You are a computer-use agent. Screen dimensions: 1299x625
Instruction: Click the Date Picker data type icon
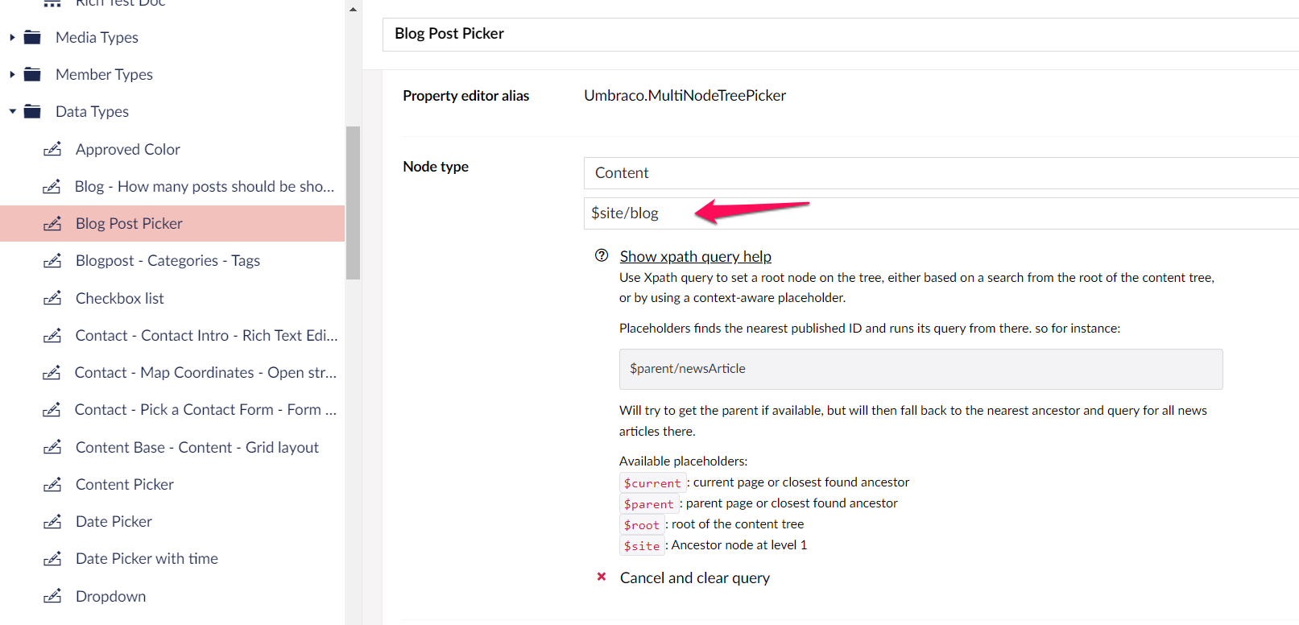(52, 522)
